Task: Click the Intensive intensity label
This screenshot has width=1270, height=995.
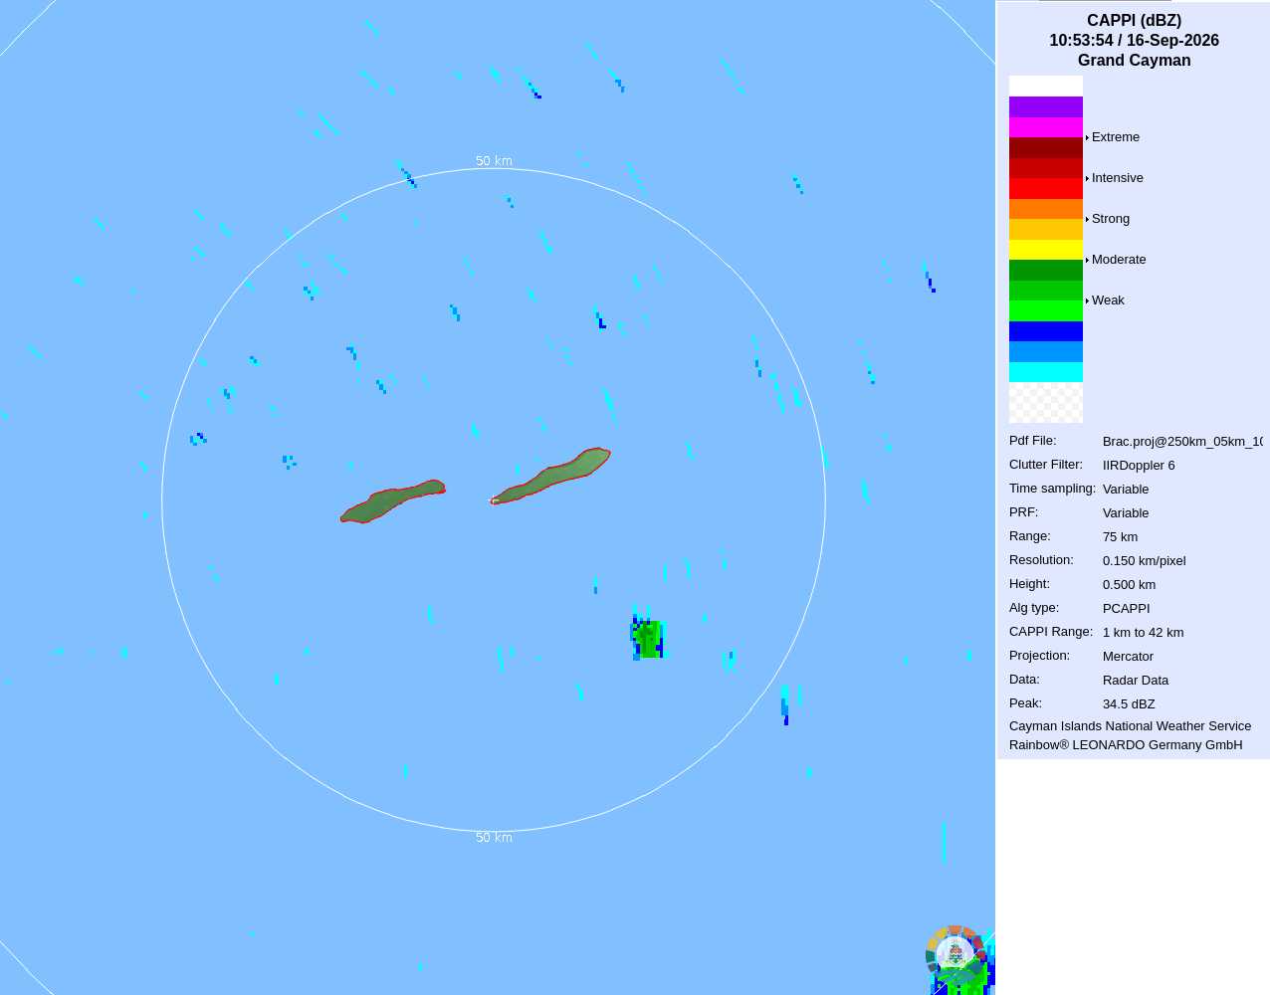Action: pyautogui.click(x=1117, y=178)
